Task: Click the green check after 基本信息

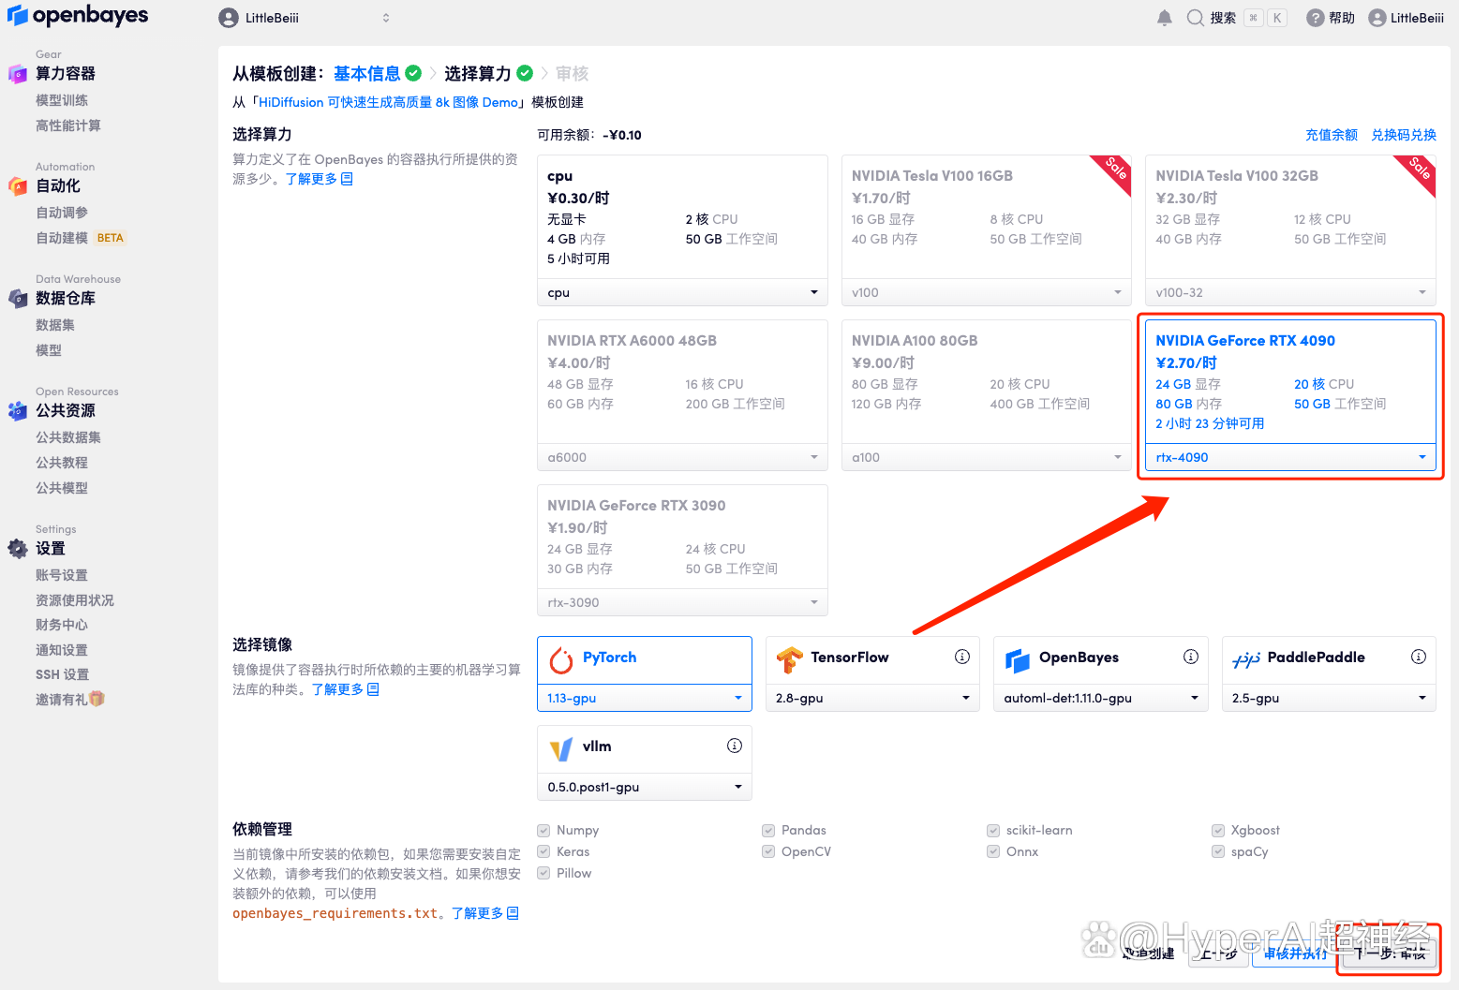Action: (x=413, y=73)
